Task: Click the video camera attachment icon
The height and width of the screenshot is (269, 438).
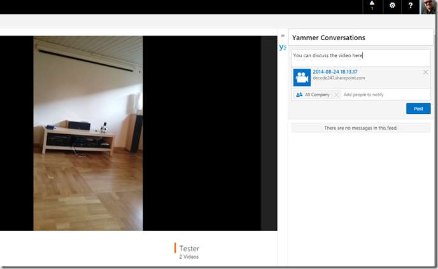Action: click(302, 78)
